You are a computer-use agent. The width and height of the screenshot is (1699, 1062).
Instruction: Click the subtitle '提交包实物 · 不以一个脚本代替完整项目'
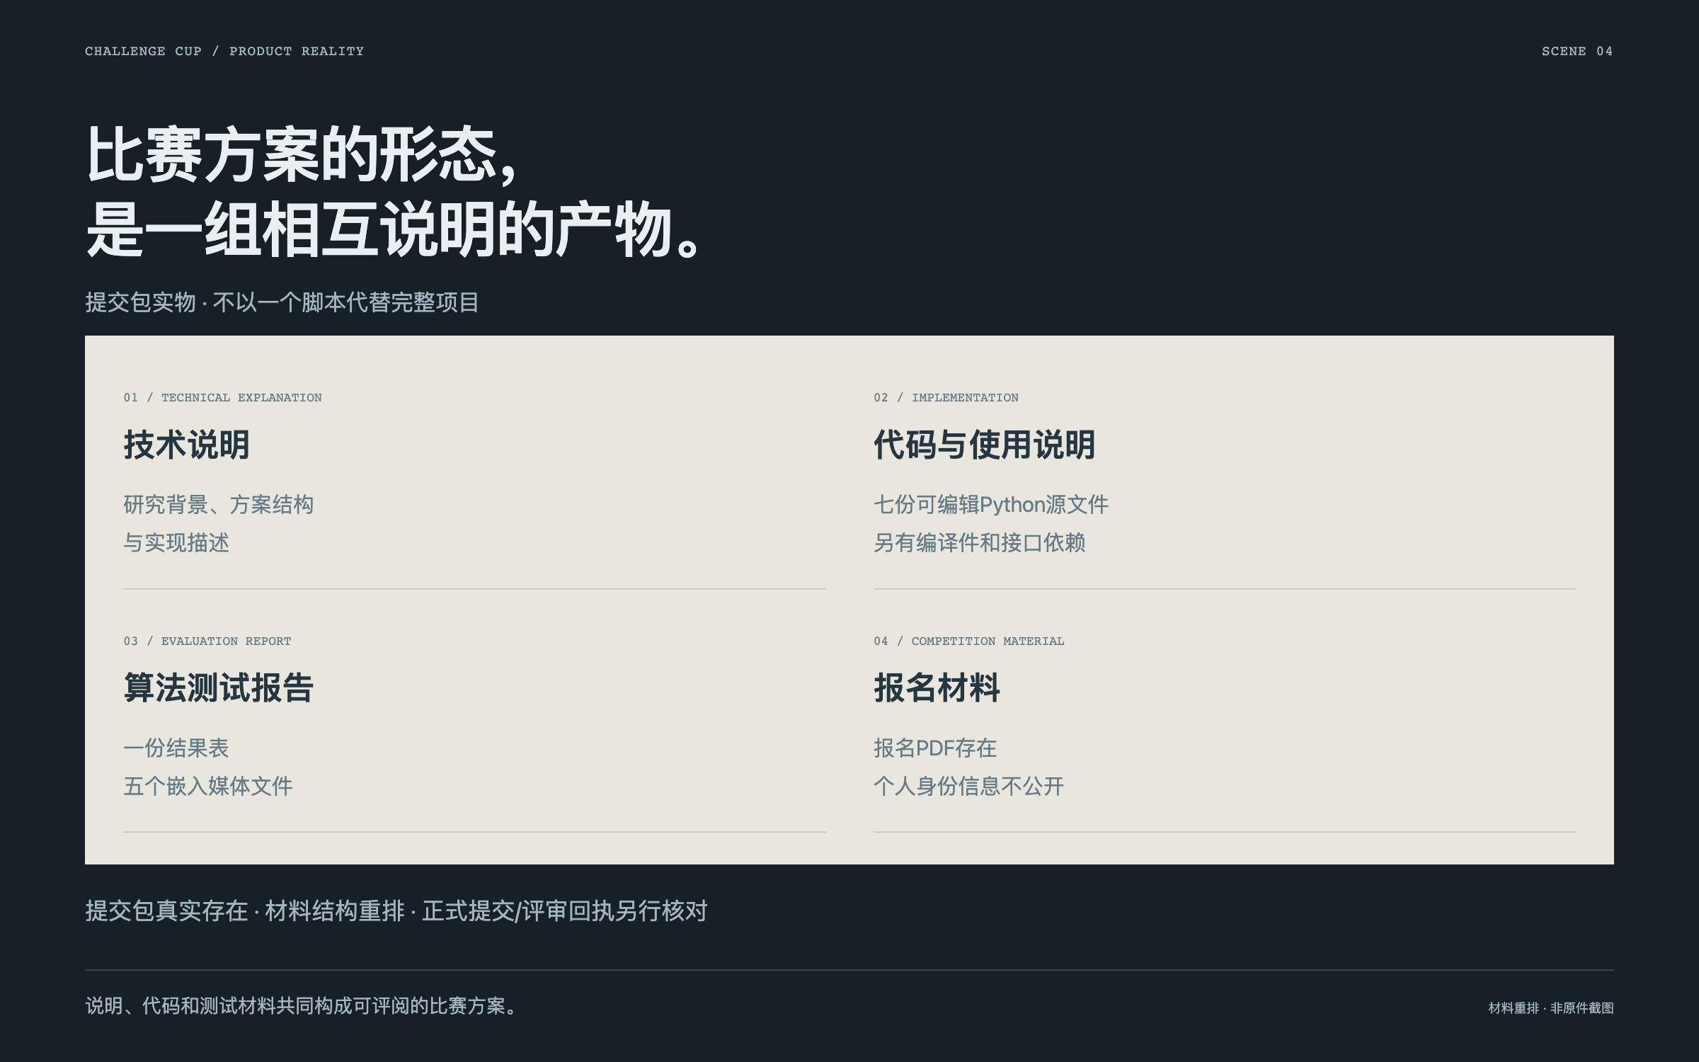click(282, 302)
